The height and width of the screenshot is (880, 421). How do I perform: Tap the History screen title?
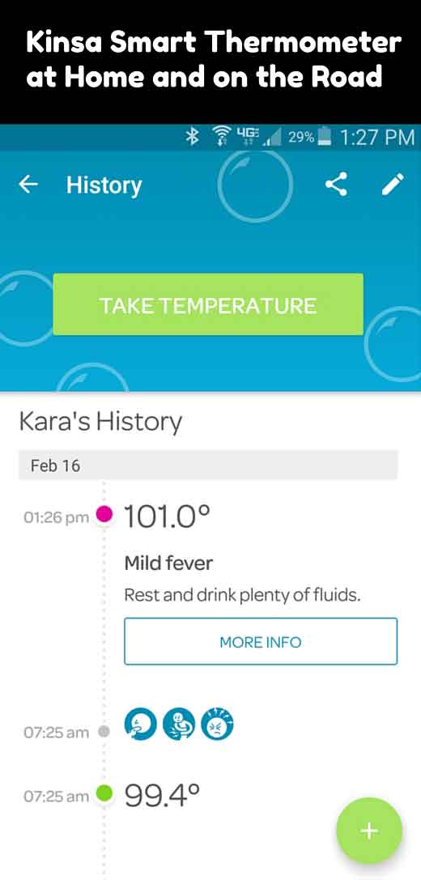point(104,185)
